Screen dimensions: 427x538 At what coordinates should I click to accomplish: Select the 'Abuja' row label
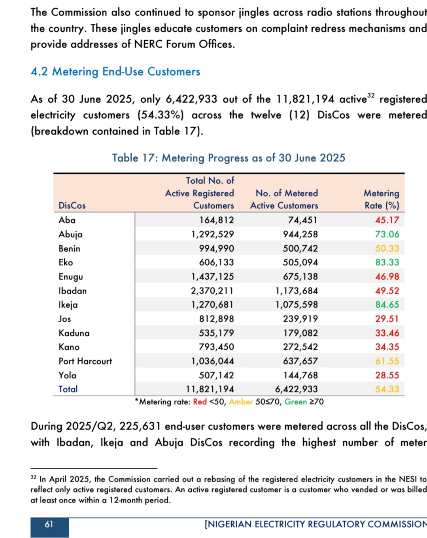point(70,234)
